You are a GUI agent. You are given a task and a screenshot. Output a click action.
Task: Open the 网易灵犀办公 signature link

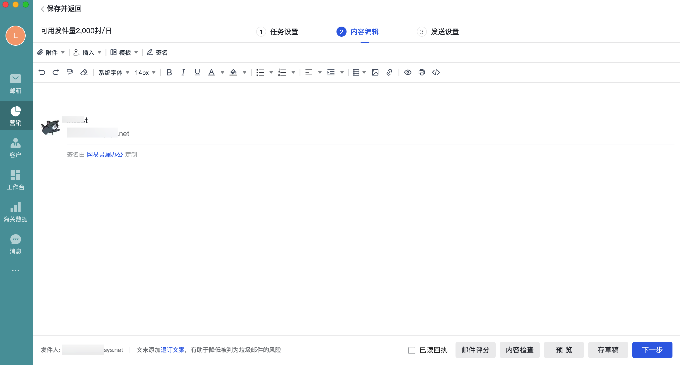[104, 154]
